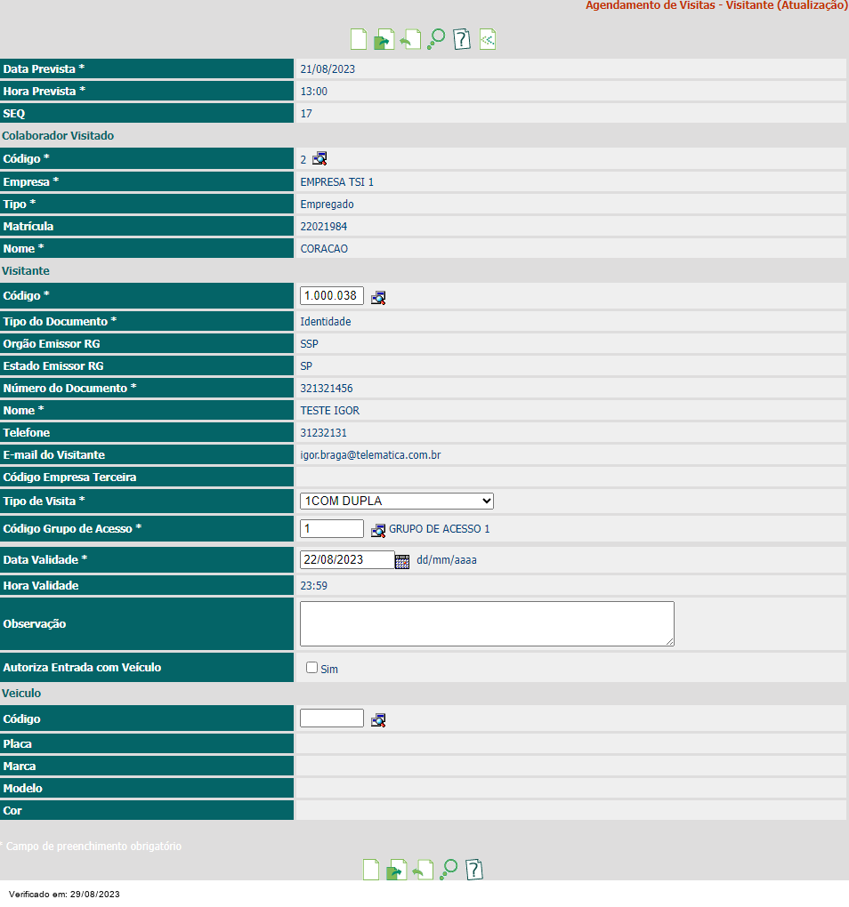
Task: Click the blank new-record page icon in bottom toolbar
Action: [x=371, y=870]
